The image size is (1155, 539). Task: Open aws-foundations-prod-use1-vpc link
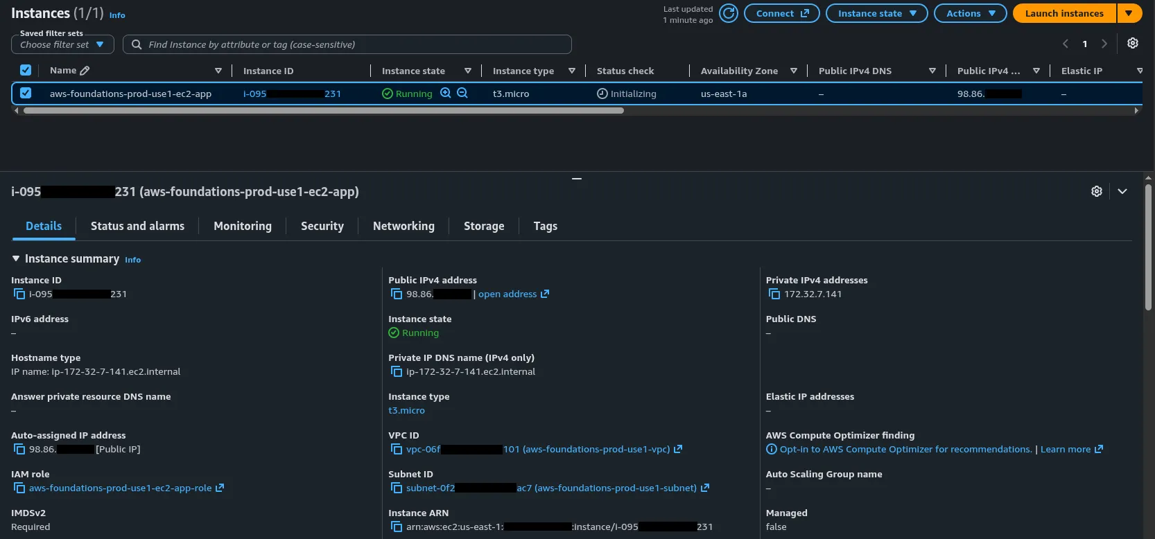click(544, 449)
